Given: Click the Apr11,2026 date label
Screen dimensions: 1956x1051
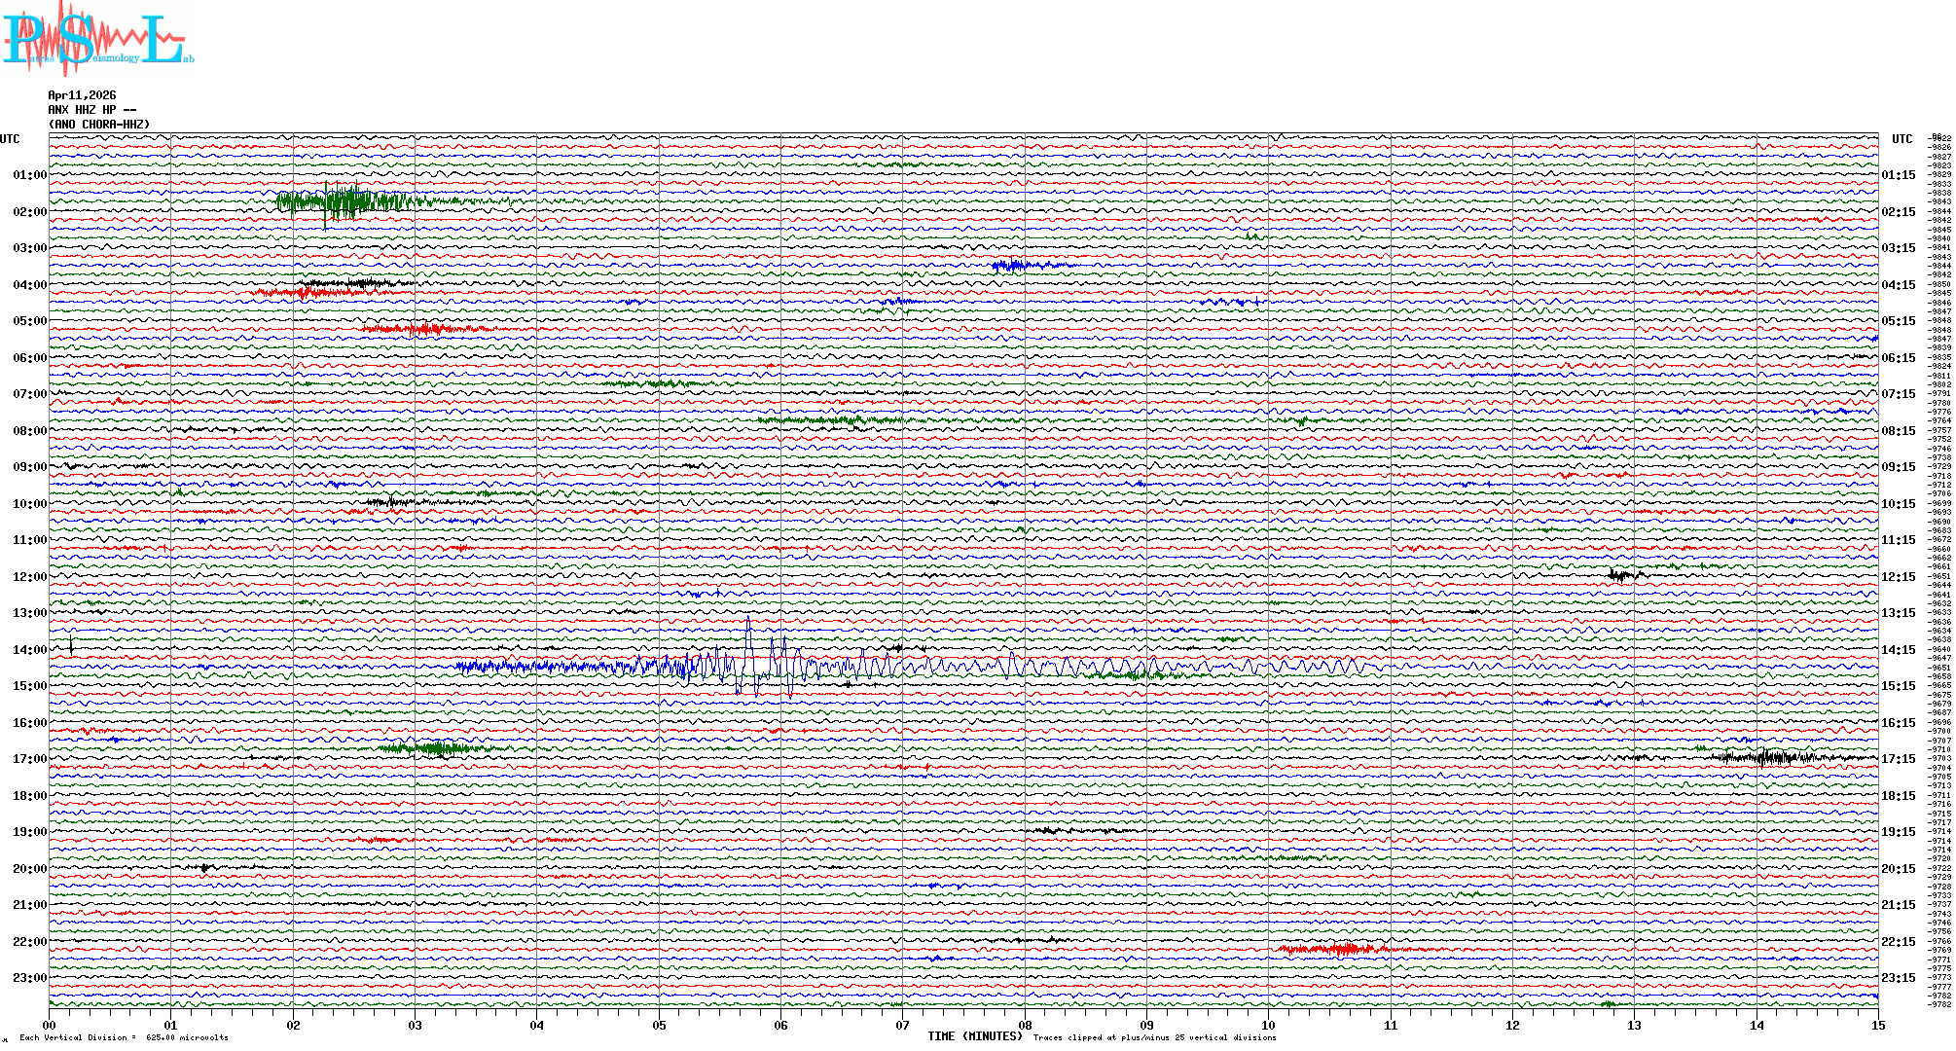Looking at the screenshot, I should point(82,95).
